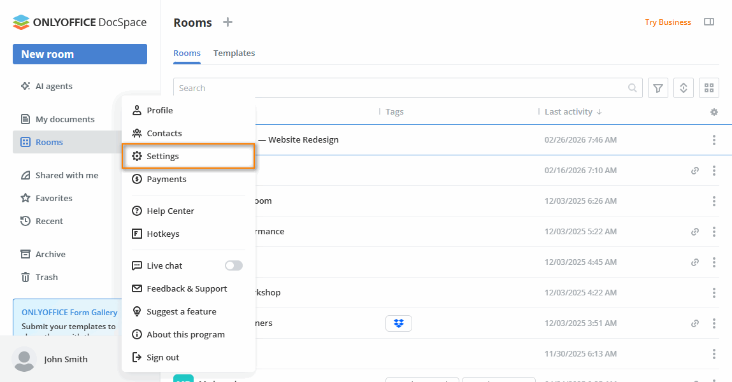
Task: Select Payments from the profile menu
Action: pos(167,179)
